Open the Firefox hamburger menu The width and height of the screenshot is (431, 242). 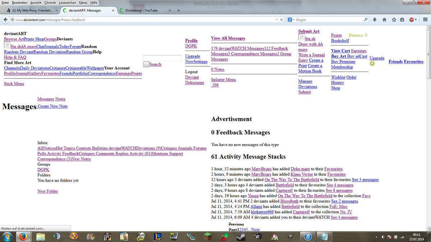425,20
